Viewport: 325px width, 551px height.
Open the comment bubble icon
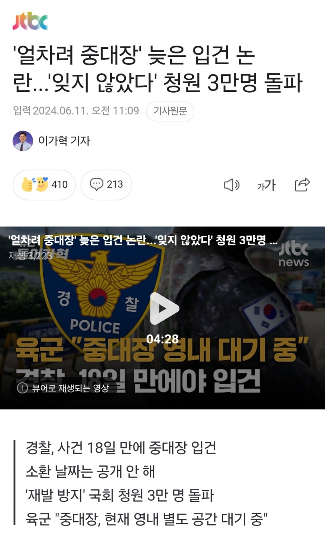[96, 184]
